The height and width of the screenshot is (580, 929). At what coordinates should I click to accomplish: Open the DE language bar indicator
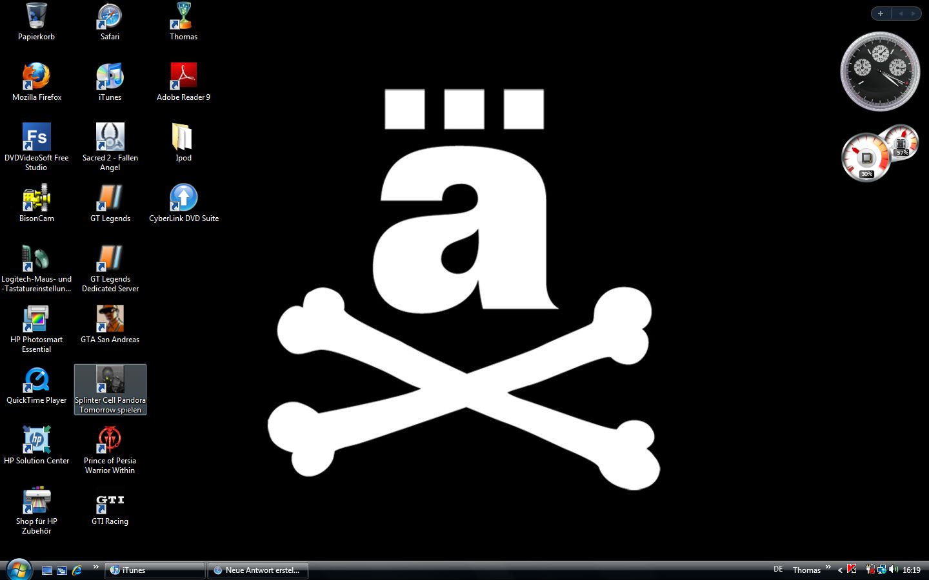click(x=778, y=569)
